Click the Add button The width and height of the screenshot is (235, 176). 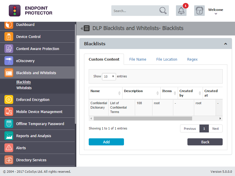[x=106, y=142]
